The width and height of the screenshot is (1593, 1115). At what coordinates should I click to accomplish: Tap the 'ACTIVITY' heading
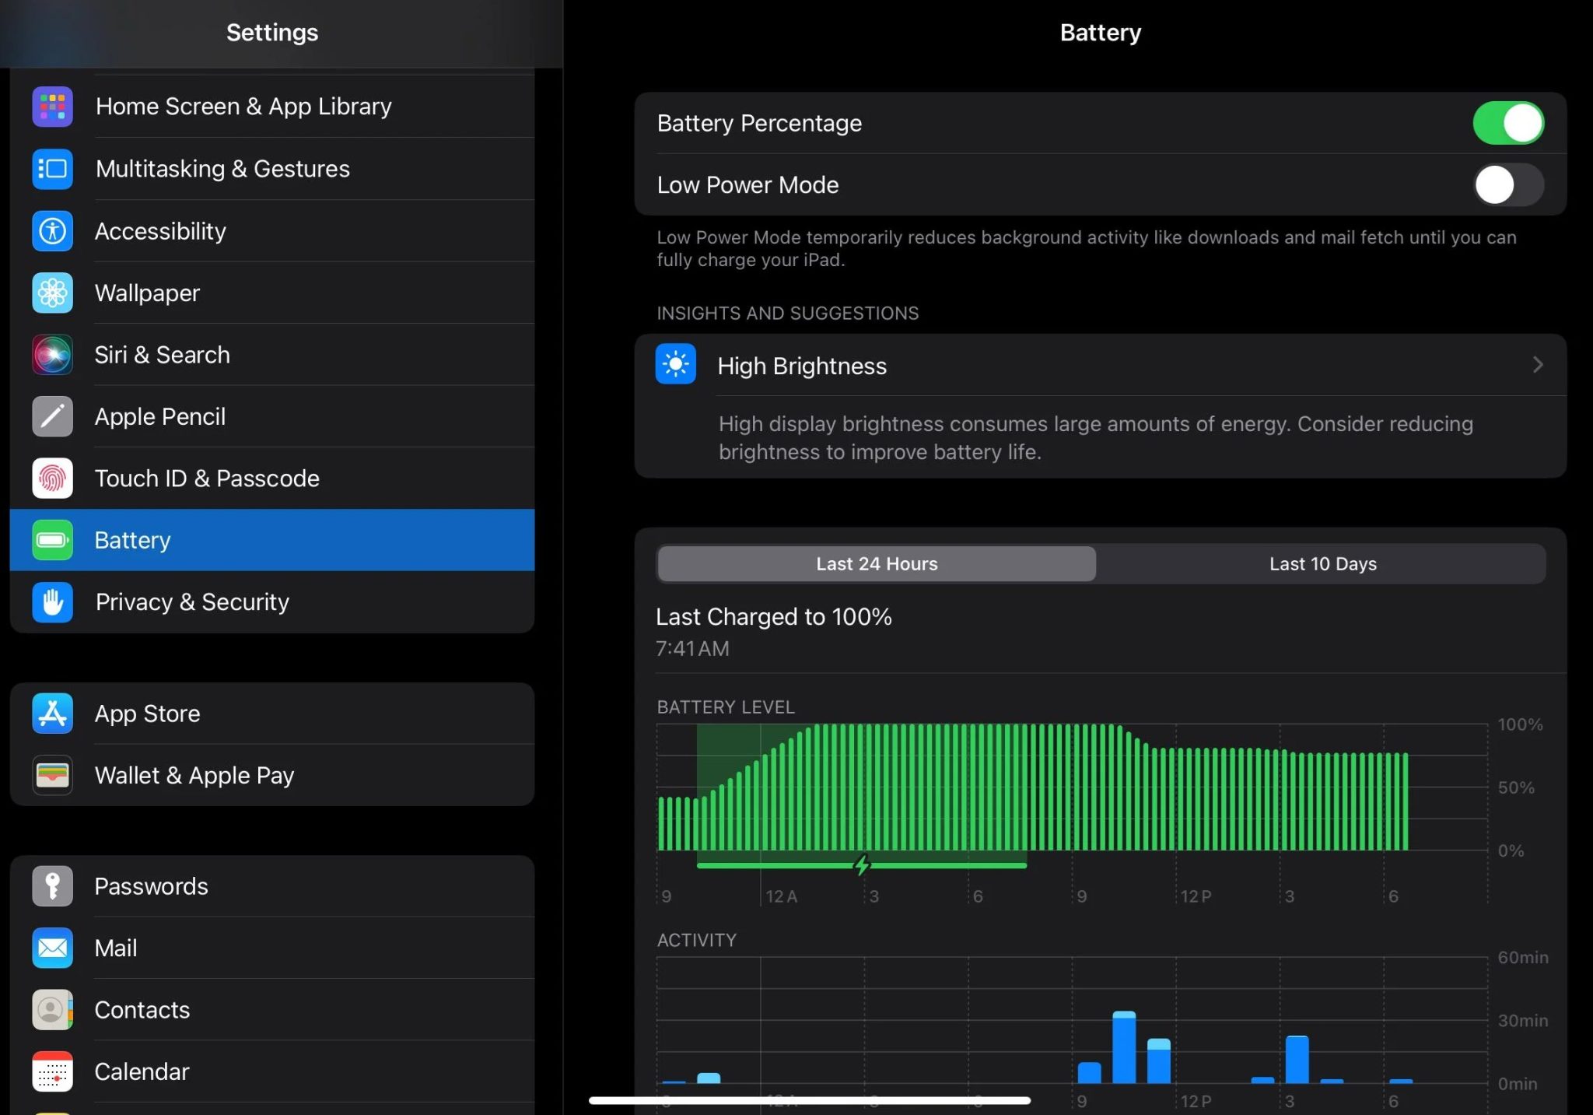[696, 940]
